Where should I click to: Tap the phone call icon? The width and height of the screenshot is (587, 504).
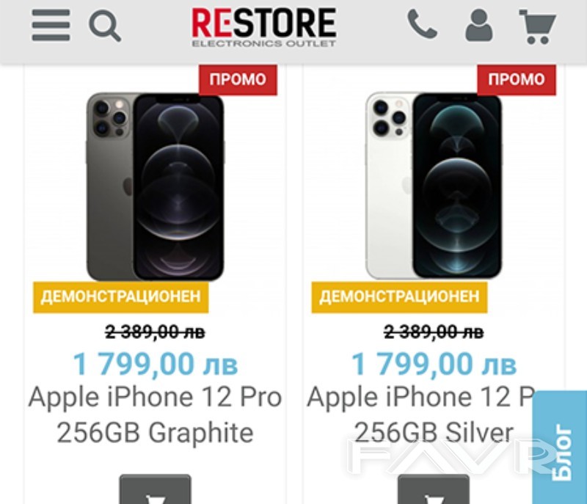click(422, 25)
